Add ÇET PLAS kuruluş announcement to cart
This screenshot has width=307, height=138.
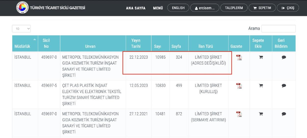261,86
